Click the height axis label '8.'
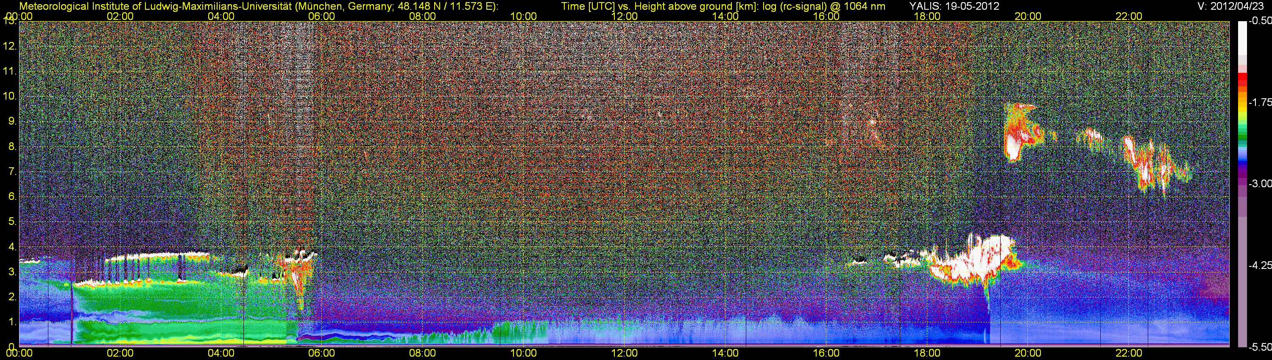The height and width of the screenshot is (360, 1272). 12,146
